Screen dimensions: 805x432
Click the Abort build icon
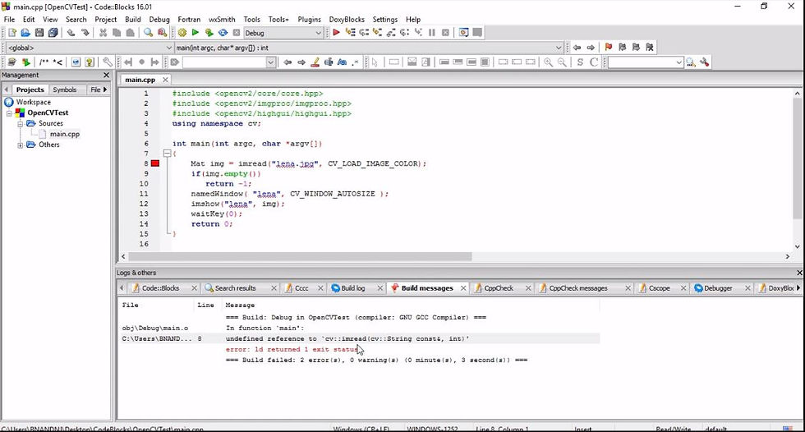pos(237,32)
